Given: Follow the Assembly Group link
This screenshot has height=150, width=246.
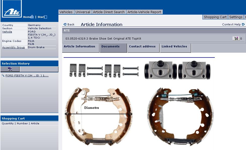Looking at the screenshot, I should click(14, 47).
